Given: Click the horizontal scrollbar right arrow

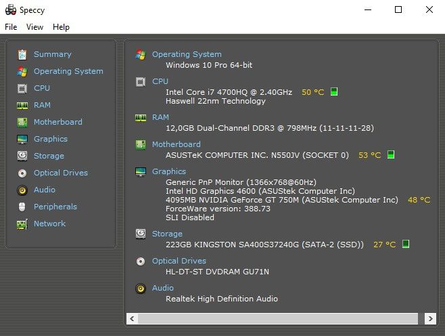Looking at the screenshot, I should (430, 318).
